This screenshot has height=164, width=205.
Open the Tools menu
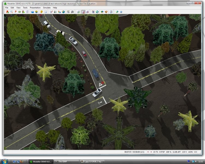pos(25,8)
